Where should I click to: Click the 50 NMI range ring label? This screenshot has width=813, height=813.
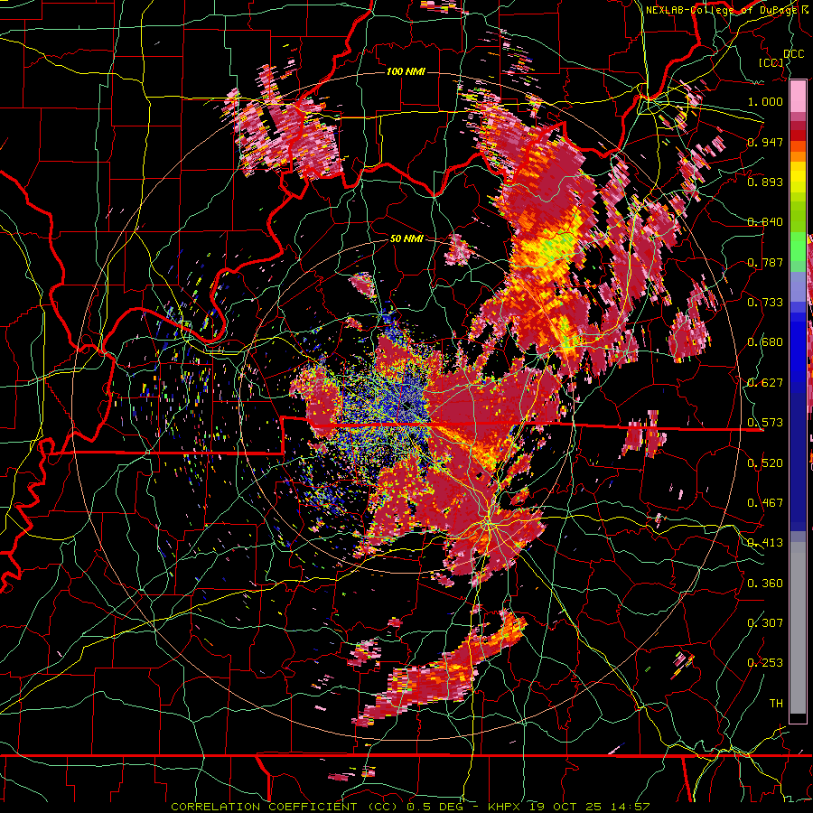pyautogui.click(x=406, y=238)
